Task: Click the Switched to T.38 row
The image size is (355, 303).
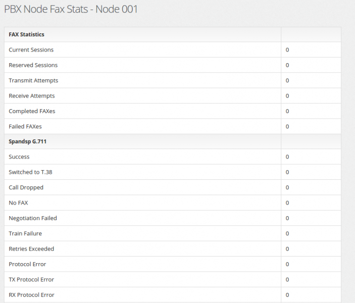Action: coord(173,172)
